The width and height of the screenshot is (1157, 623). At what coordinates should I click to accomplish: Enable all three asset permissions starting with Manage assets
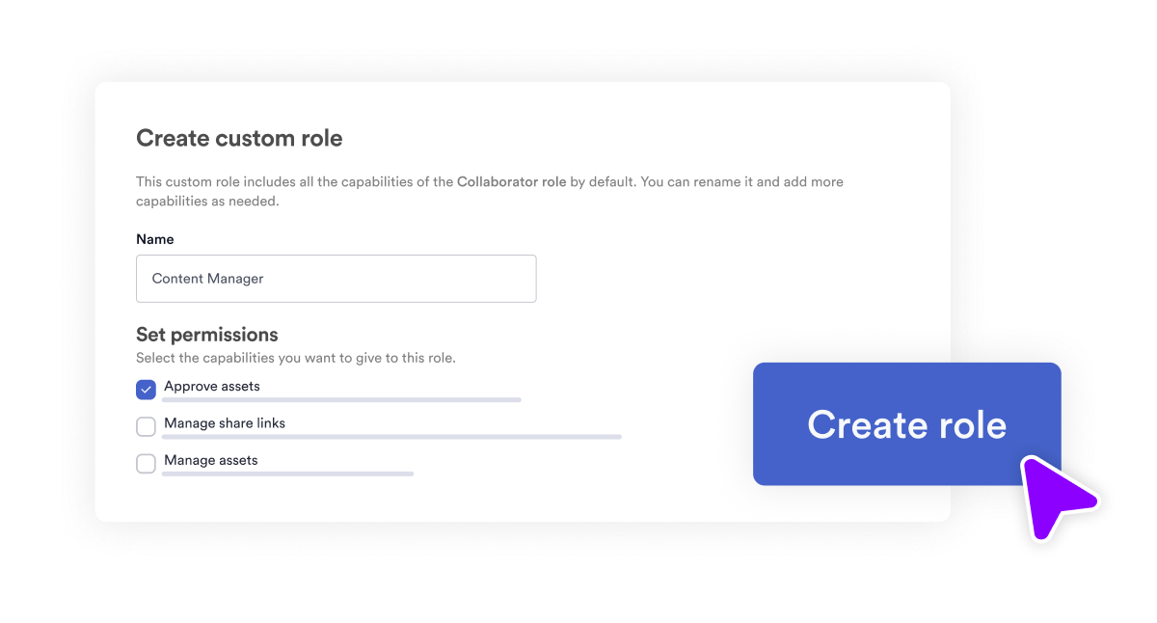[x=146, y=463]
